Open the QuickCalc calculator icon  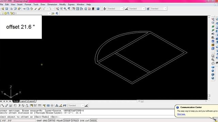[93, 9]
